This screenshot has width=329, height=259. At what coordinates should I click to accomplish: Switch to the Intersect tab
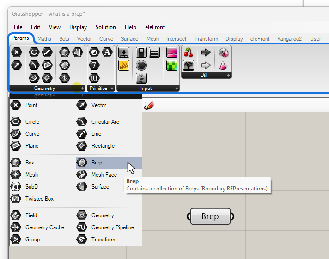(x=176, y=39)
